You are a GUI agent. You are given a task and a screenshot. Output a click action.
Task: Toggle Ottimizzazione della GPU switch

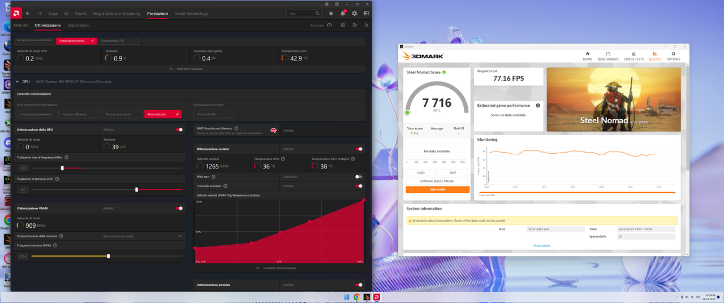(179, 129)
